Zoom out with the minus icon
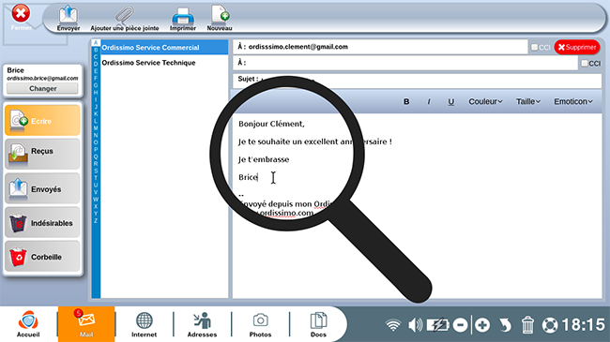The image size is (610, 342). (x=460, y=325)
